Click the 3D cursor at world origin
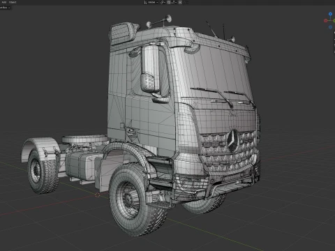This screenshot has width=335, height=251. coord(98,195)
